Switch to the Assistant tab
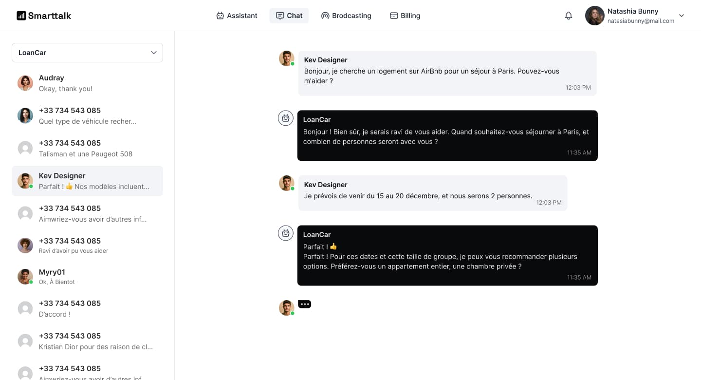701x380 pixels. [237, 15]
